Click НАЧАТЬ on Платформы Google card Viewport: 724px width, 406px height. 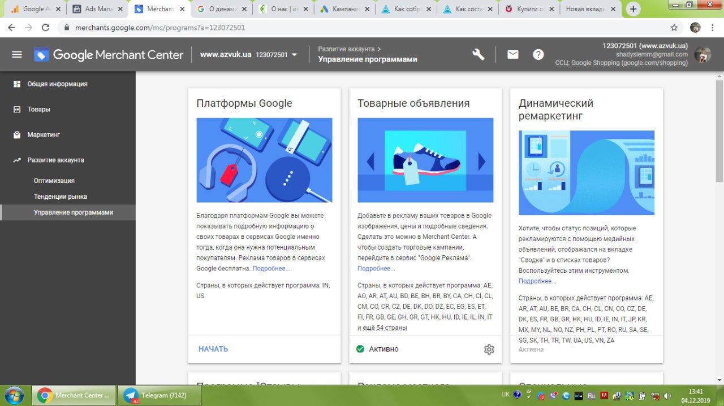coord(213,349)
